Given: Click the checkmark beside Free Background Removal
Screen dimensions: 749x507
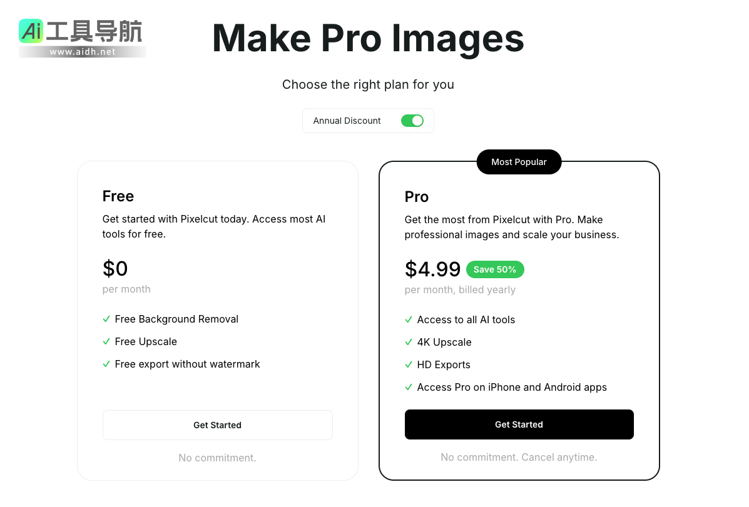Looking at the screenshot, I should point(106,319).
